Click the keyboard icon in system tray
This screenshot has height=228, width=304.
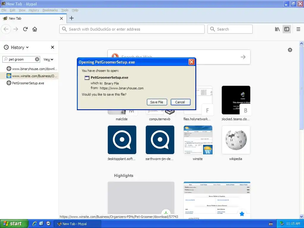point(271,224)
